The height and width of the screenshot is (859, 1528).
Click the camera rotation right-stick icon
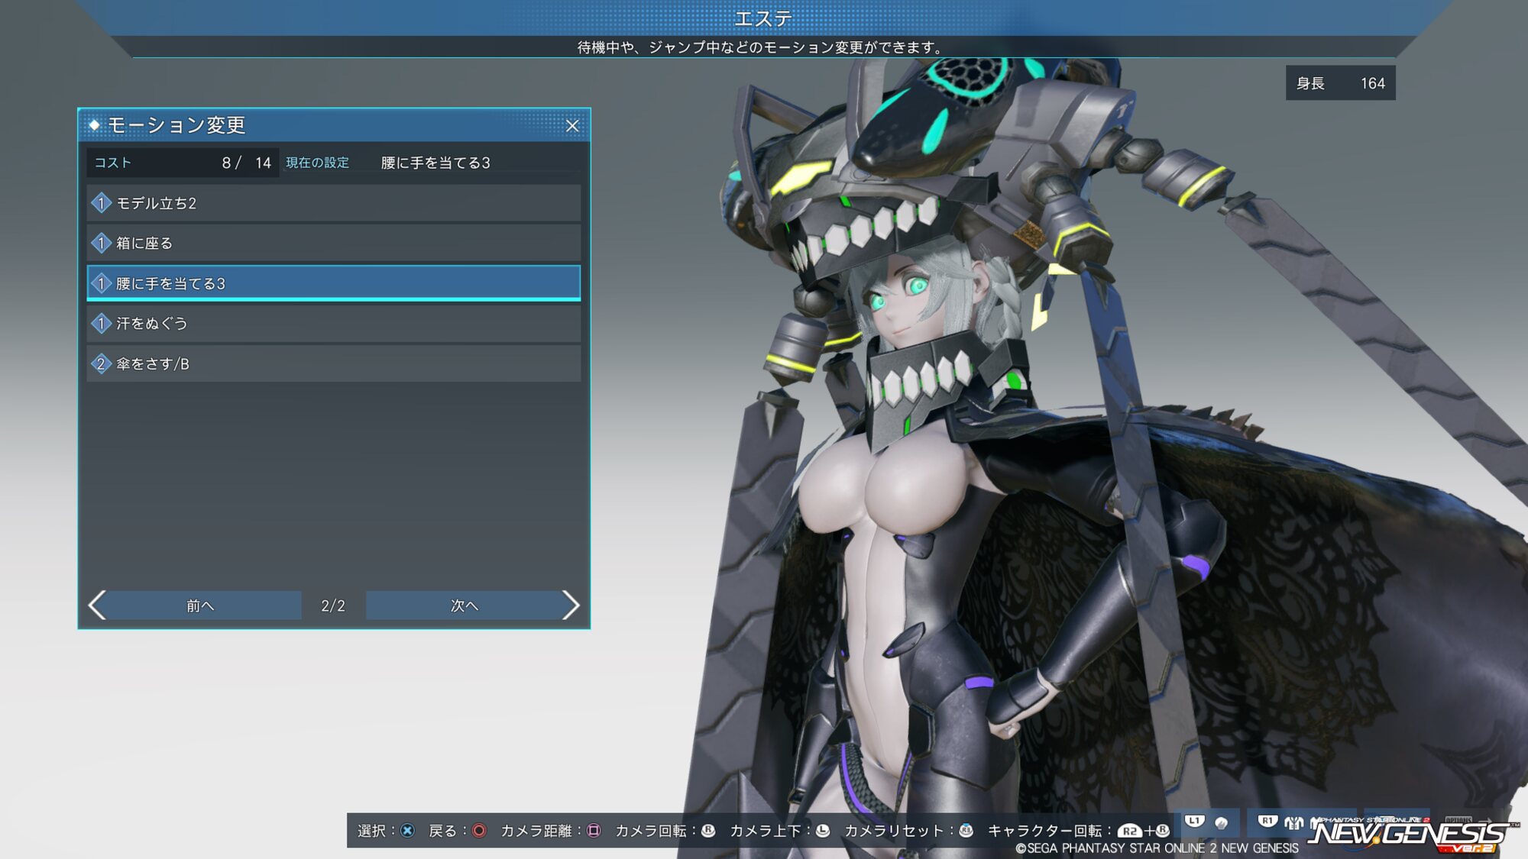[x=708, y=831]
